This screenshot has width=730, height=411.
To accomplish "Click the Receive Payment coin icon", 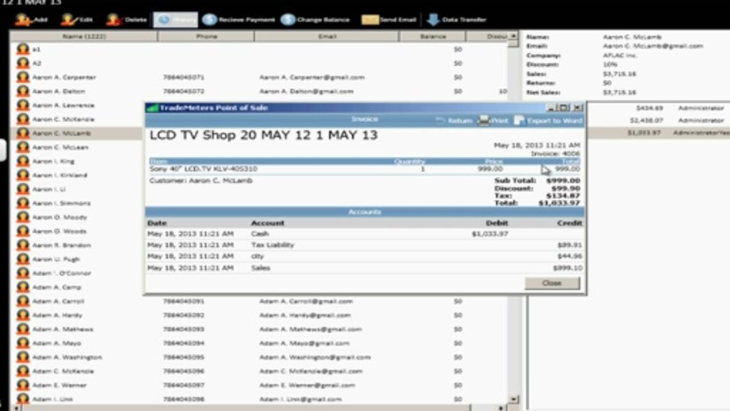I will (x=209, y=19).
